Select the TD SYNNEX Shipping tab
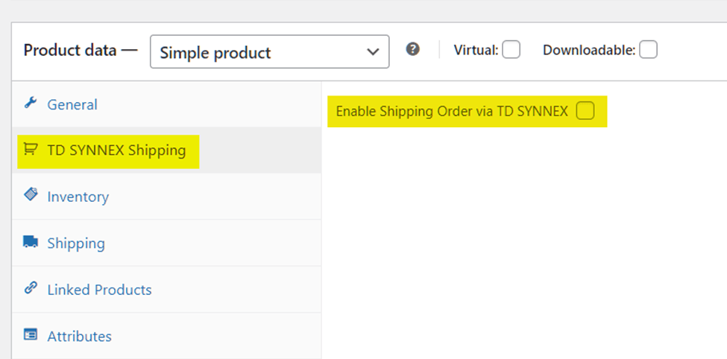The width and height of the screenshot is (727, 359). click(x=116, y=150)
